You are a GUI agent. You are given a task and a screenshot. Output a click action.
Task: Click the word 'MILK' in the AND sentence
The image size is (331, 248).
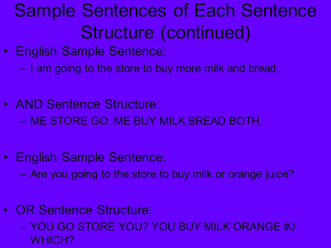tap(172, 121)
